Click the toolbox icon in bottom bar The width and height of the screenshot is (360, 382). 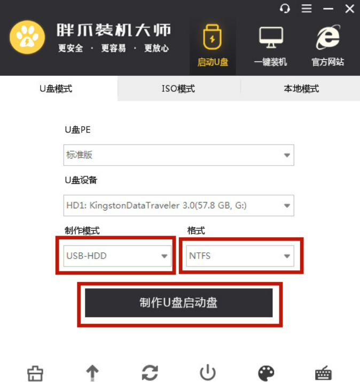point(35,373)
